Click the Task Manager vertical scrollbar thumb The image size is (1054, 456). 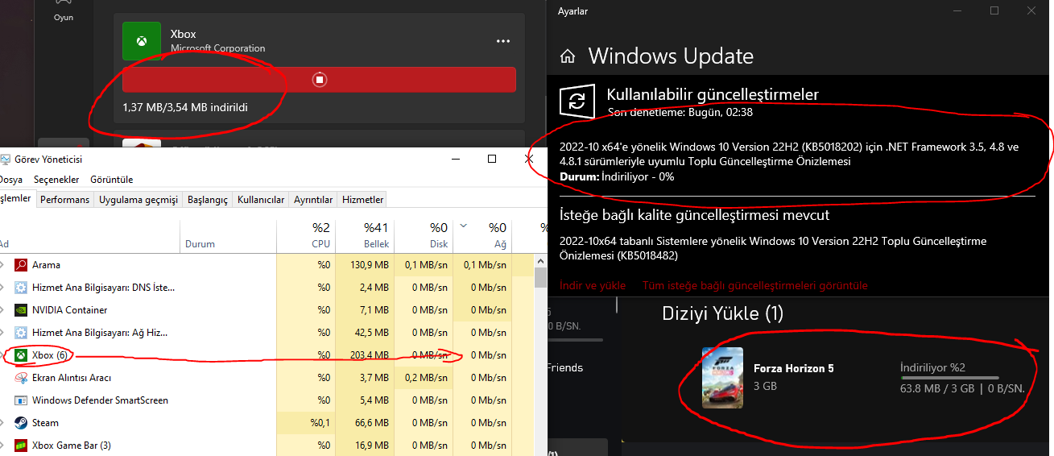click(x=541, y=278)
